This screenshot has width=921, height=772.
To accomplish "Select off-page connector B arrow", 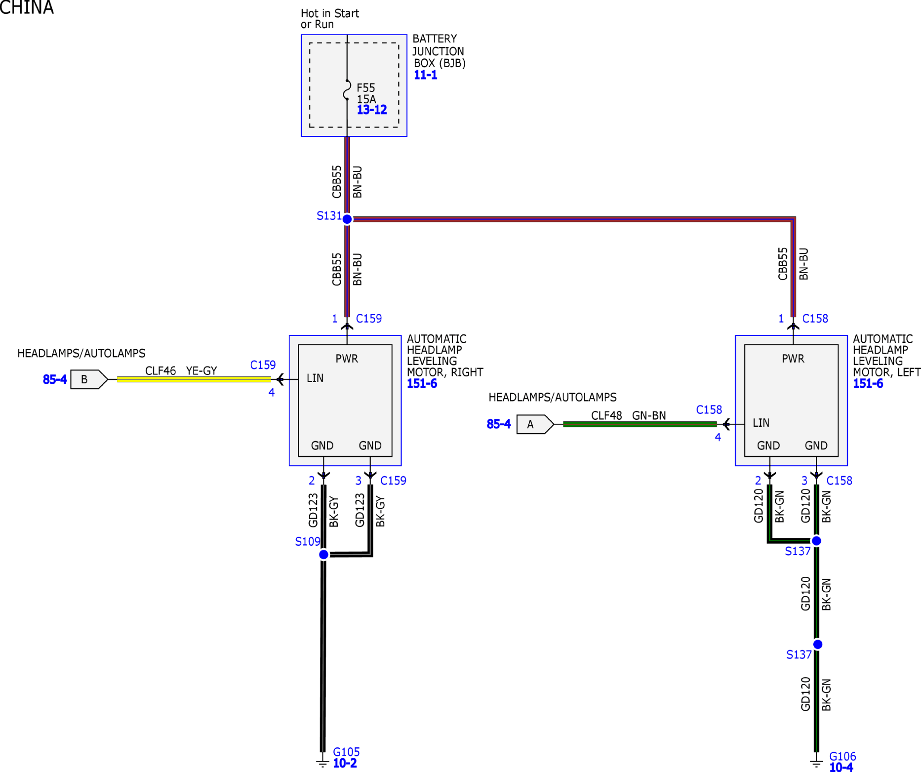I will [x=89, y=379].
